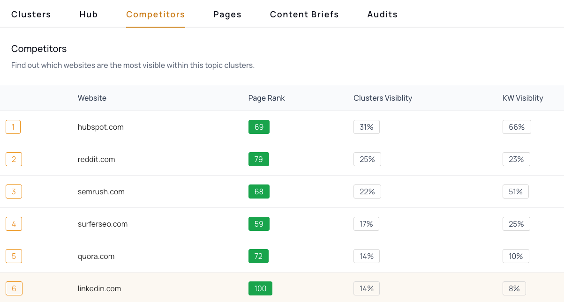Sort by the Page Rank column header
The image size is (564, 302).
click(267, 98)
